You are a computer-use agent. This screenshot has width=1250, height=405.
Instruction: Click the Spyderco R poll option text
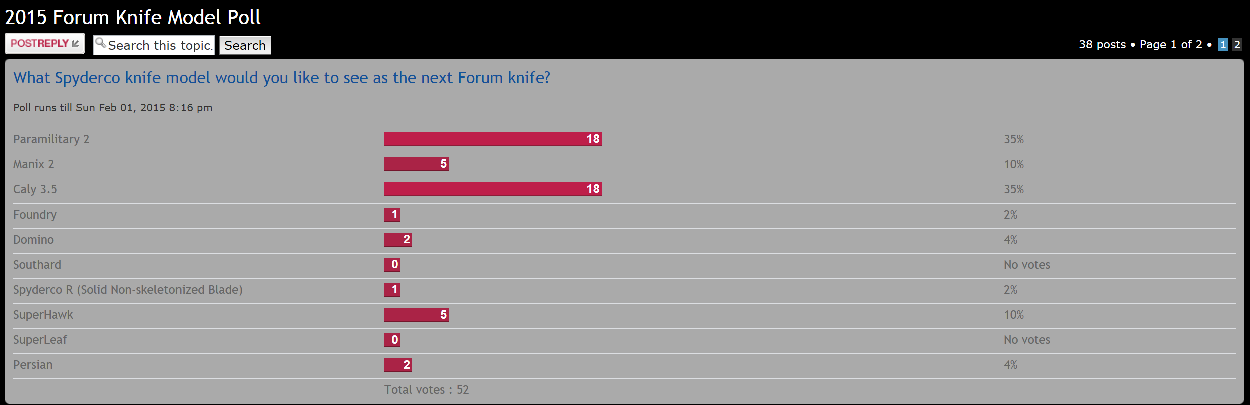click(x=127, y=290)
